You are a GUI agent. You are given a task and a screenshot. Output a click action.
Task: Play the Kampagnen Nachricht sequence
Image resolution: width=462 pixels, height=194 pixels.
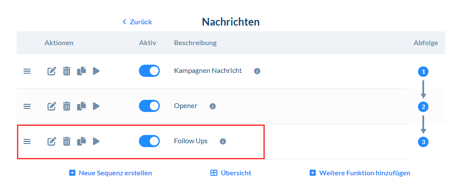96,71
